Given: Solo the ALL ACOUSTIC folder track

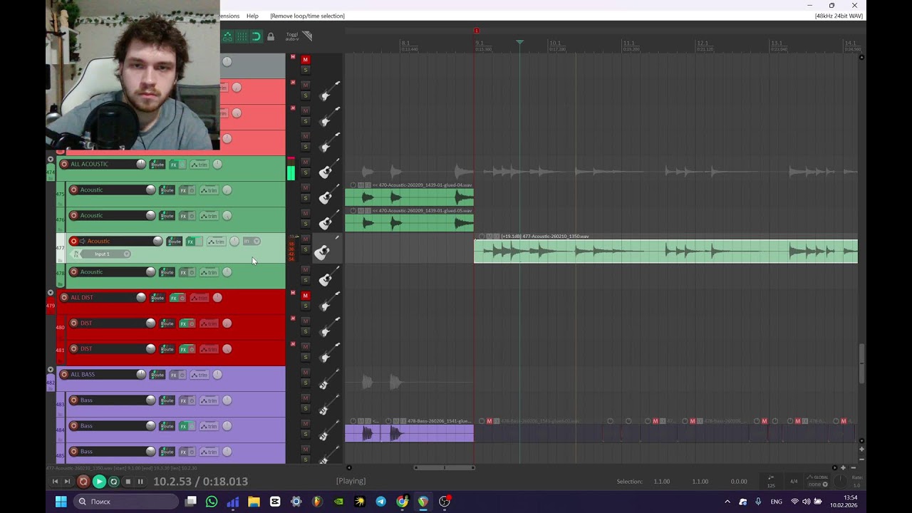Looking at the screenshot, I should coord(306,173).
